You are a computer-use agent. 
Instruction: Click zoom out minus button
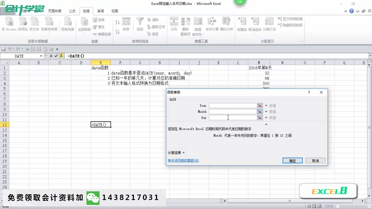pos(338,206)
